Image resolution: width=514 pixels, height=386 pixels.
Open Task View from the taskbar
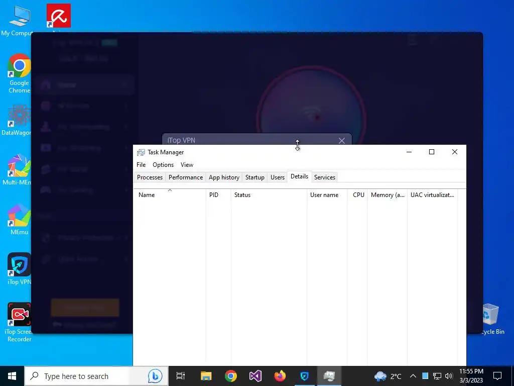pos(181,376)
